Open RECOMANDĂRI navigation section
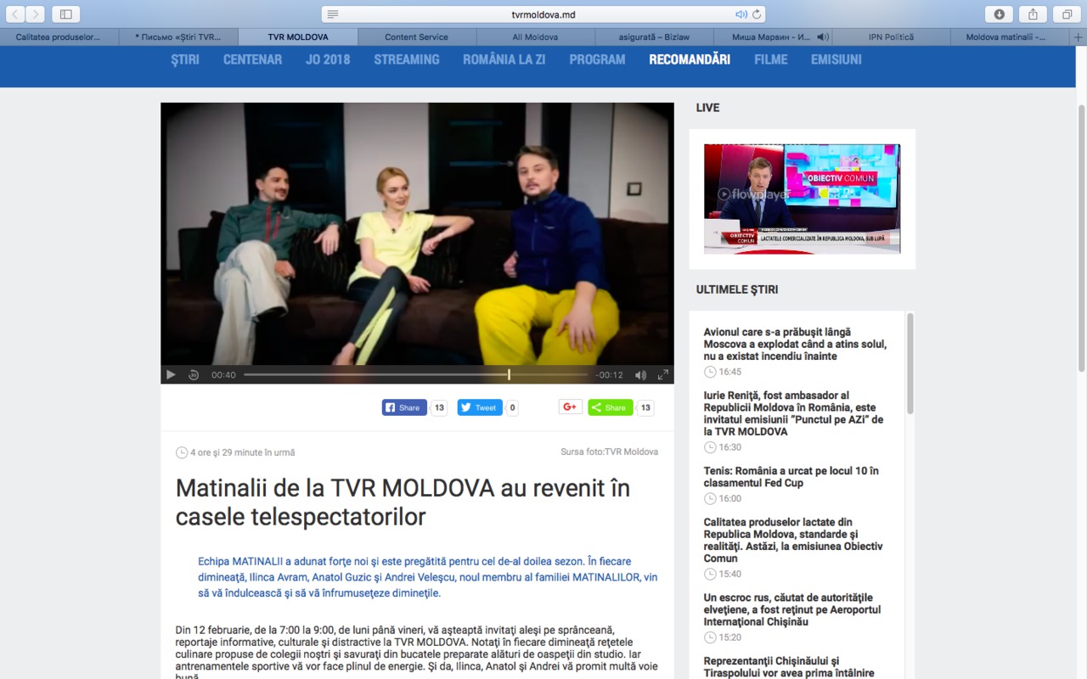Screen dimensions: 1087x679 pyautogui.click(x=690, y=59)
